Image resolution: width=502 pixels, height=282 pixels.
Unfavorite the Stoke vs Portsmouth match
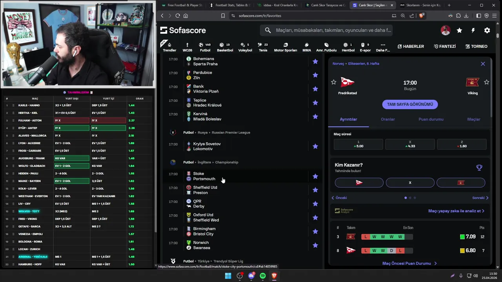(x=315, y=176)
